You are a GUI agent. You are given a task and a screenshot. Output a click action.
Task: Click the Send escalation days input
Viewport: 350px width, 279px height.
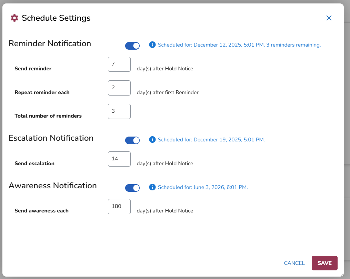pos(119,159)
